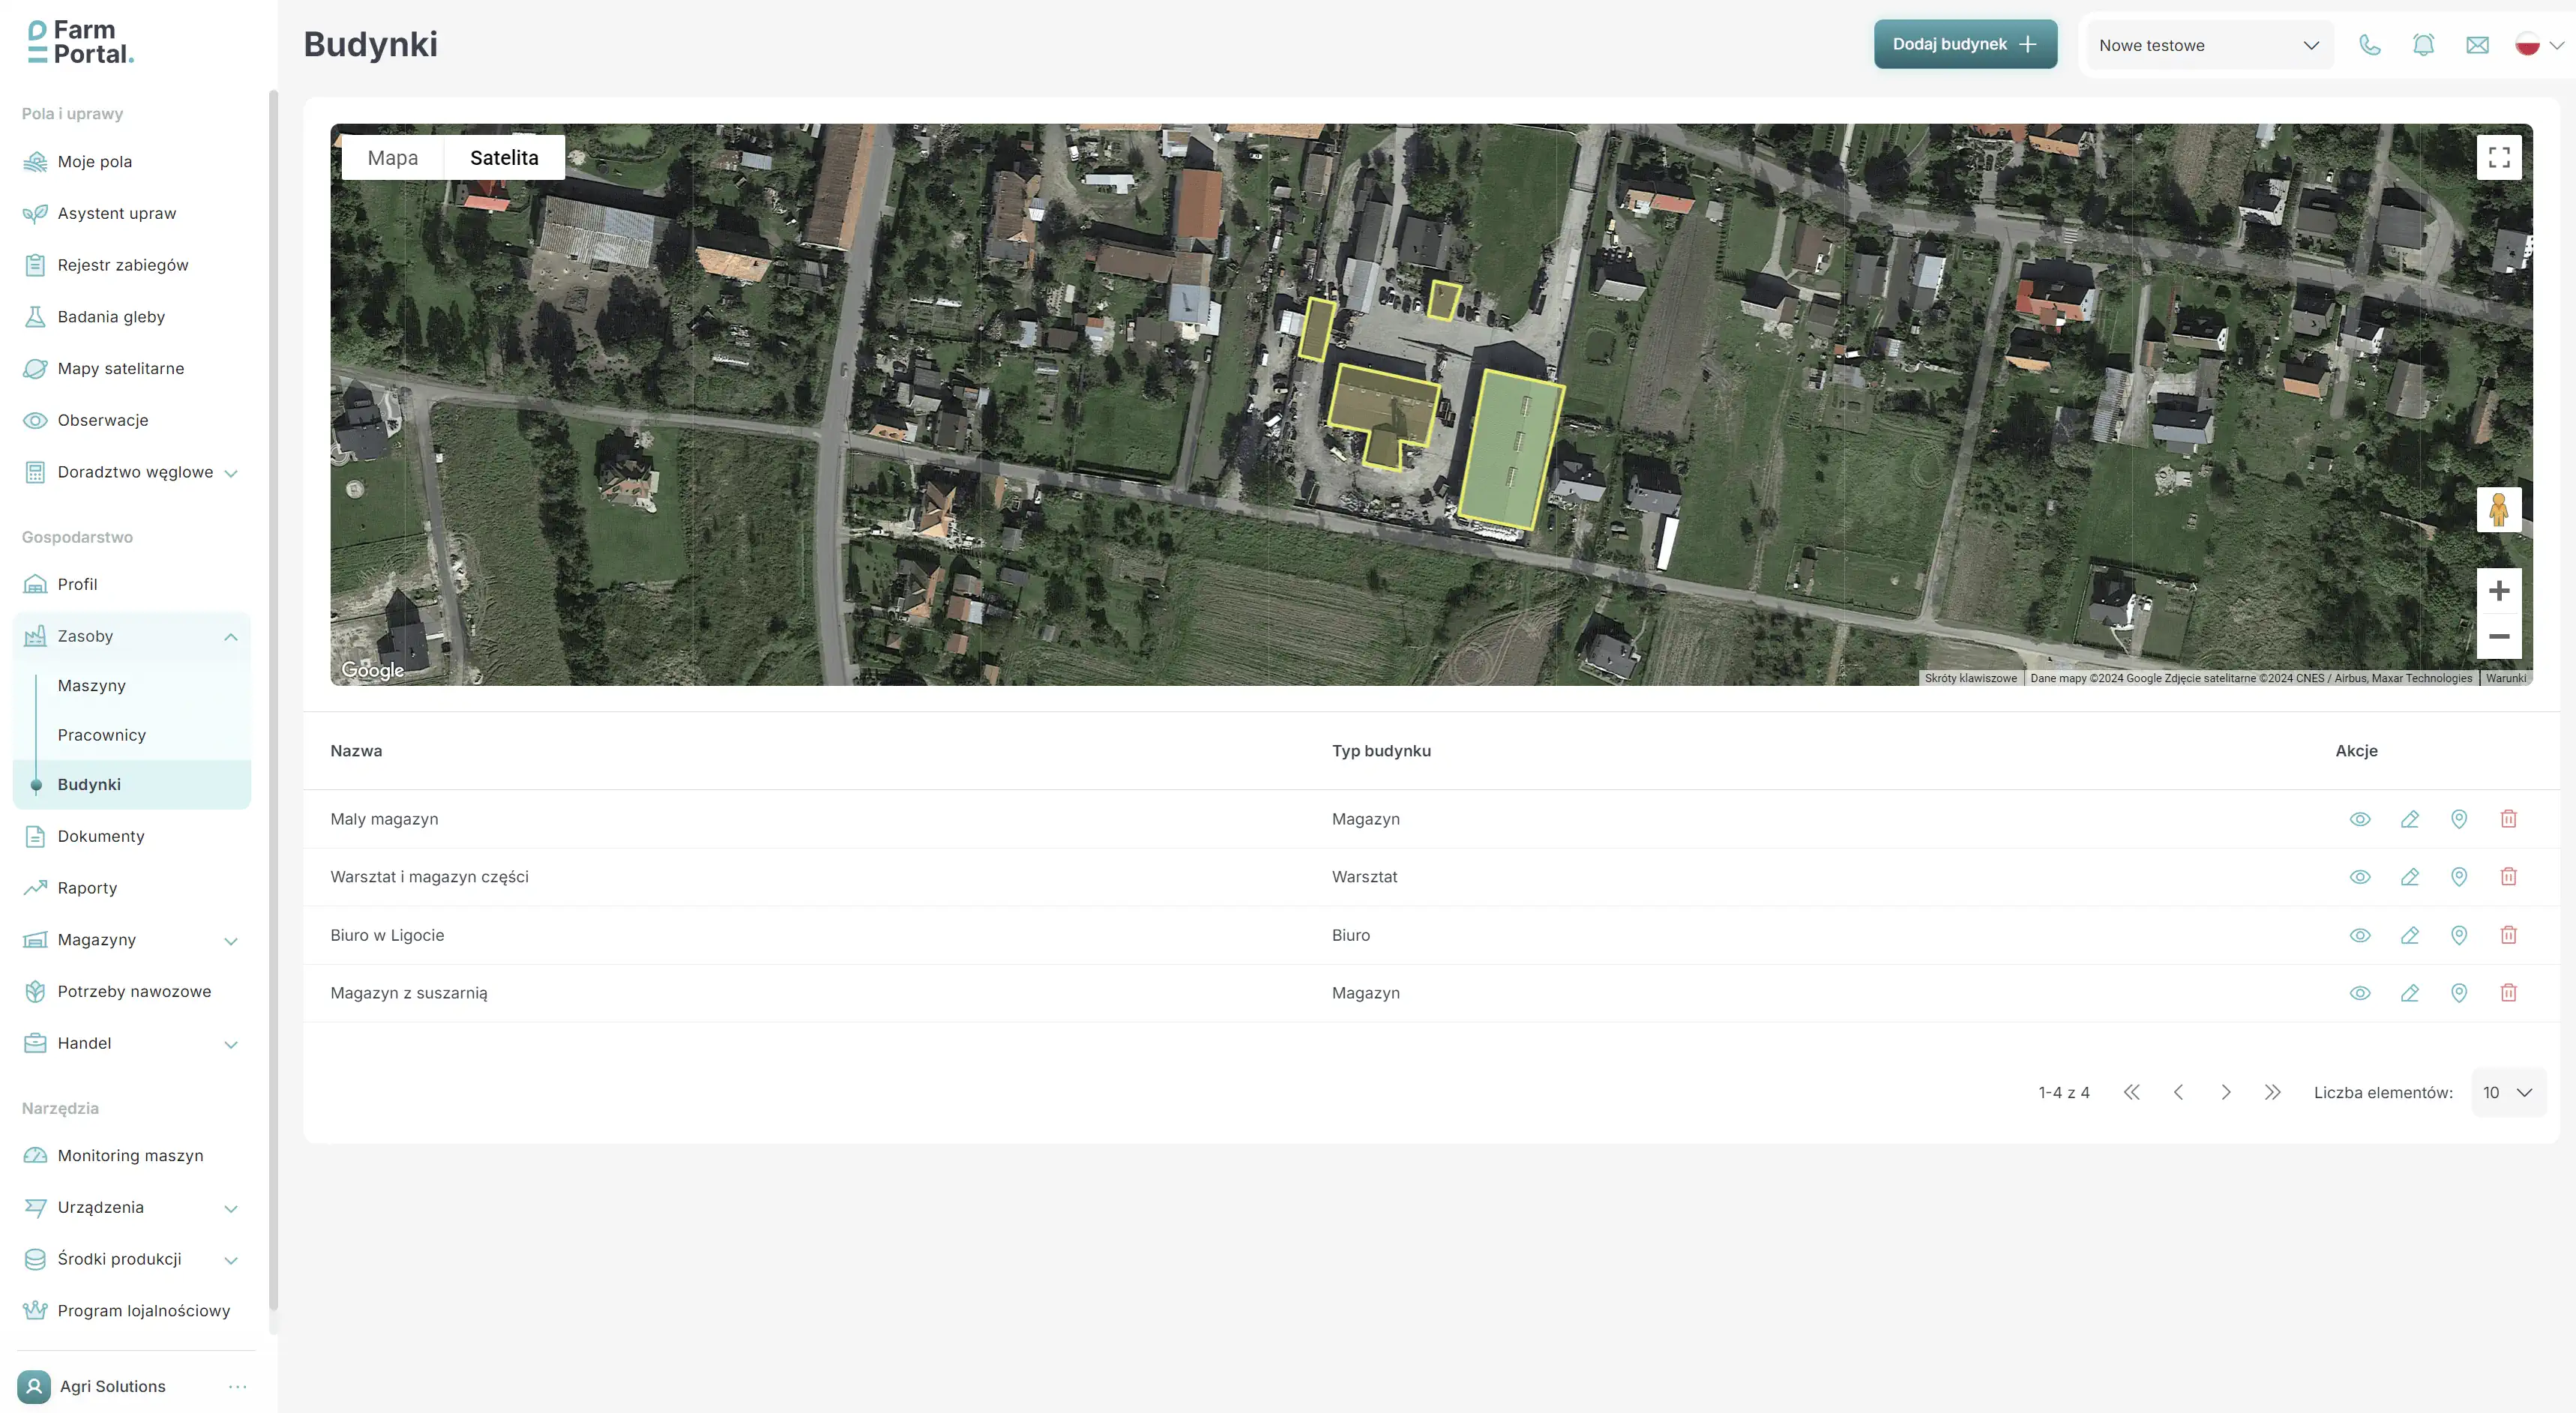Click Dodaj budynek button

coord(1965,44)
